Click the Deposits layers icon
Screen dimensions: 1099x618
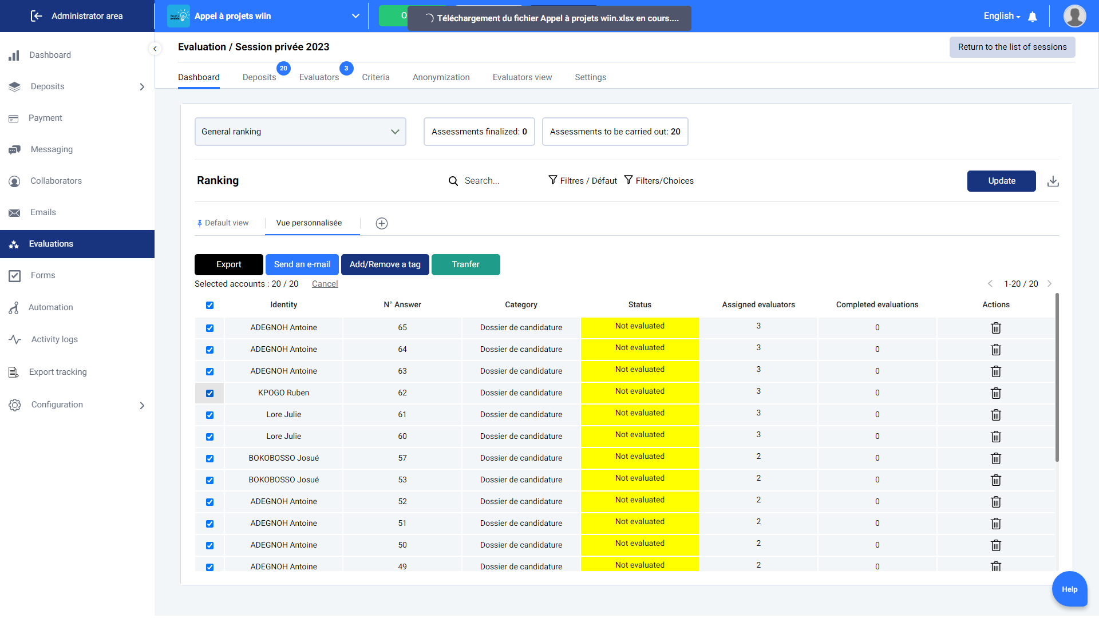[15, 86]
